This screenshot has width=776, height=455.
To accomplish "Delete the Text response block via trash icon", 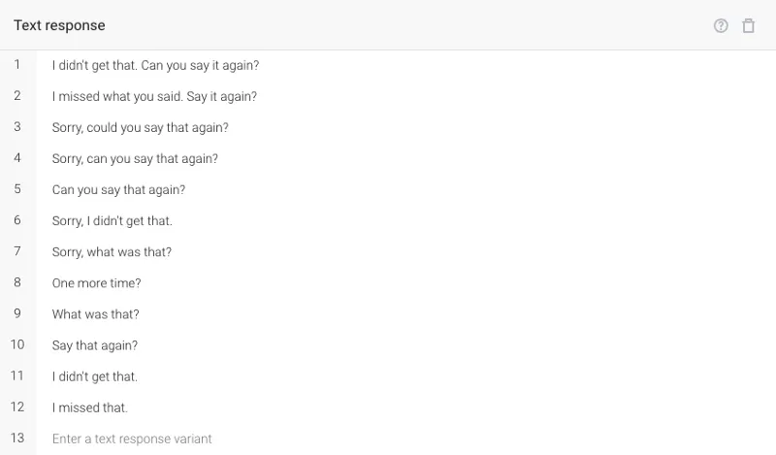I will [x=748, y=26].
